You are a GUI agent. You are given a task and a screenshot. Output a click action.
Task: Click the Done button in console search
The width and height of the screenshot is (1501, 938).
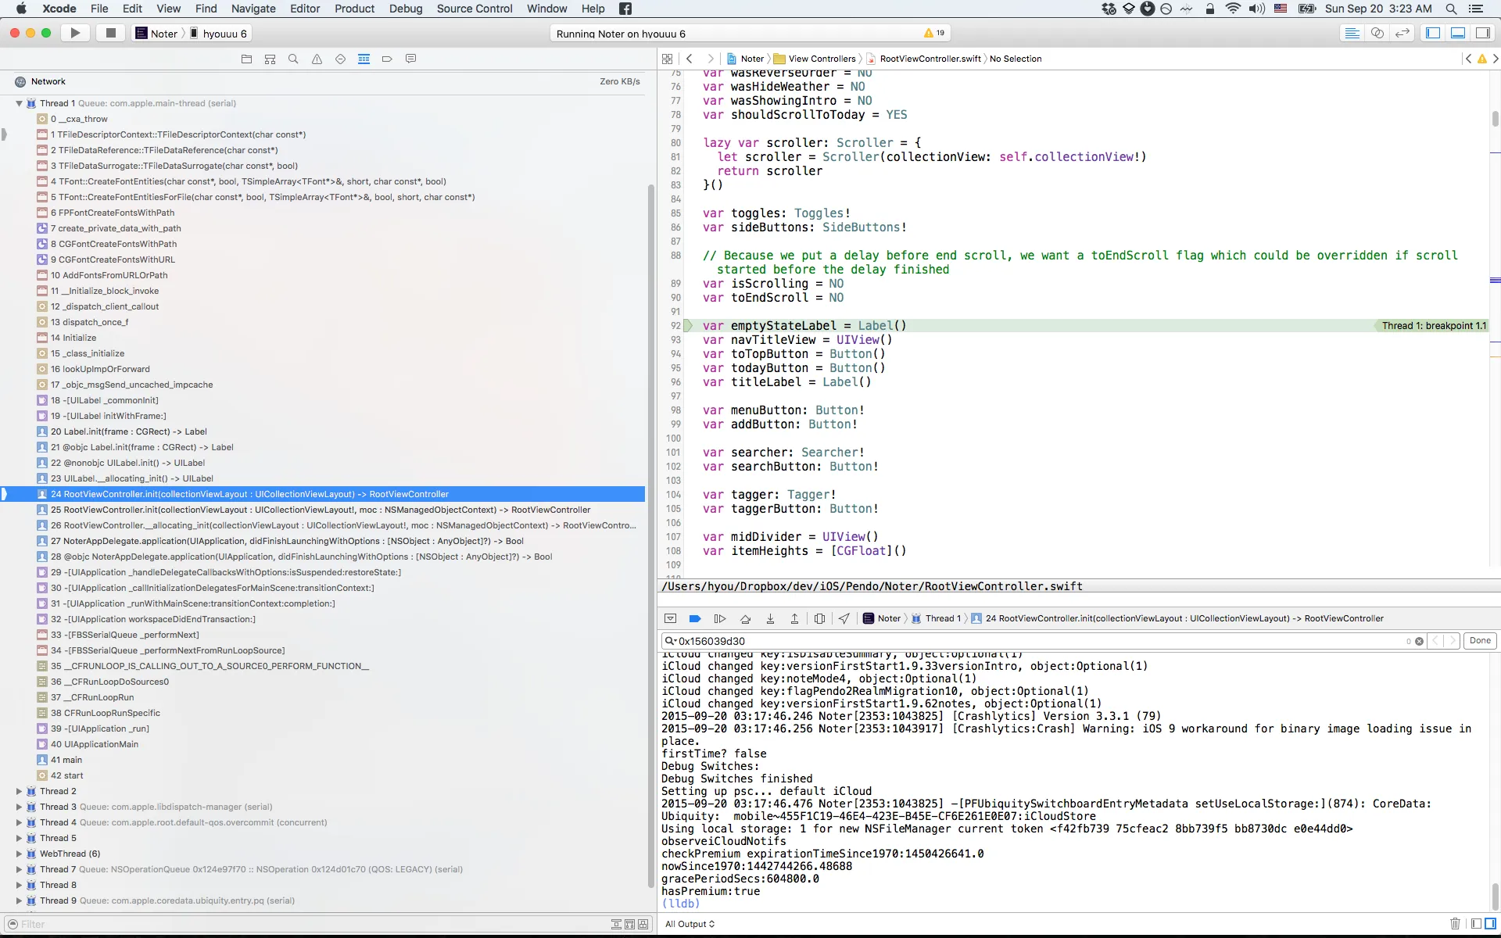(1479, 640)
